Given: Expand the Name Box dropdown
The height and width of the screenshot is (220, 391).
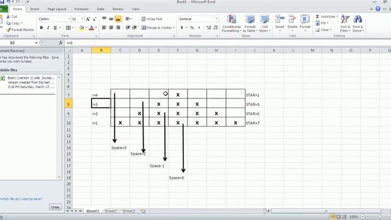Looking at the screenshot, I should (36, 43).
